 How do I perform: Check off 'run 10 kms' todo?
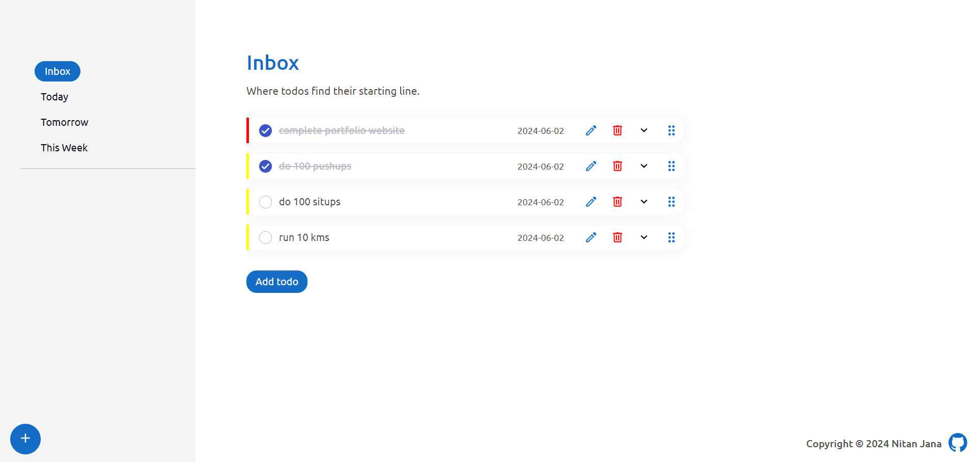[265, 238]
